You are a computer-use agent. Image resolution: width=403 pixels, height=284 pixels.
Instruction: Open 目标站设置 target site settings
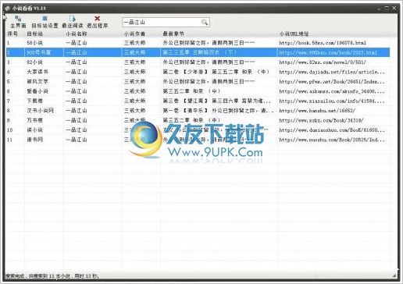pos(45,22)
